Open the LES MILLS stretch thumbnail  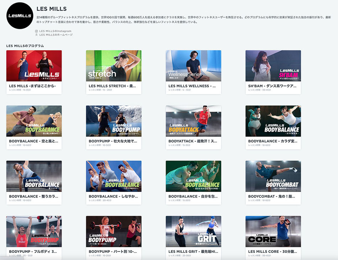(114, 66)
